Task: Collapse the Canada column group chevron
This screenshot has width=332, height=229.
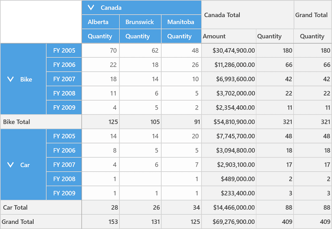Action: coord(91,8)
